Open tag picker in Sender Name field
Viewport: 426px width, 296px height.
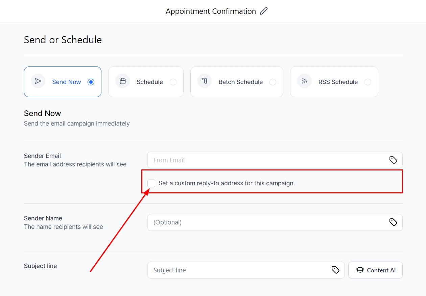[x=393, y=222]
